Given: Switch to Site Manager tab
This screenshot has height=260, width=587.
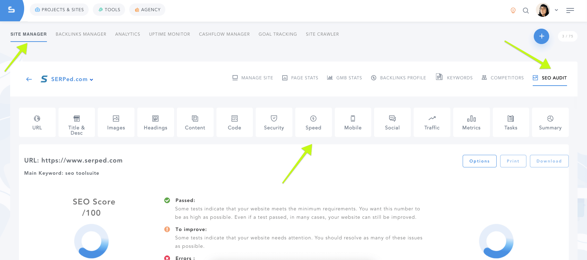Looking at the screenshot, I should pos(29,34).
